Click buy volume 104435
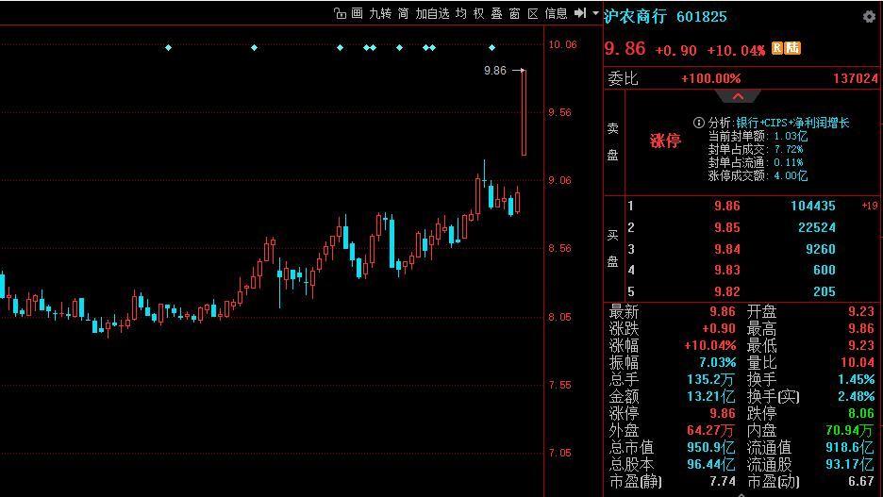Image resolution: width=883 pixels, height=497 pixels. (813, 206)
